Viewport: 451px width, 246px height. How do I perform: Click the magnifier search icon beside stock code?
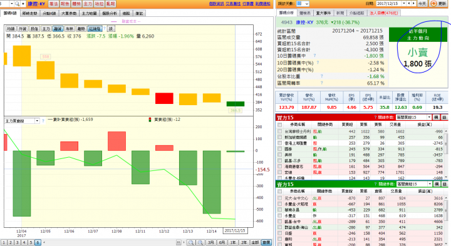tap(18, 4)
